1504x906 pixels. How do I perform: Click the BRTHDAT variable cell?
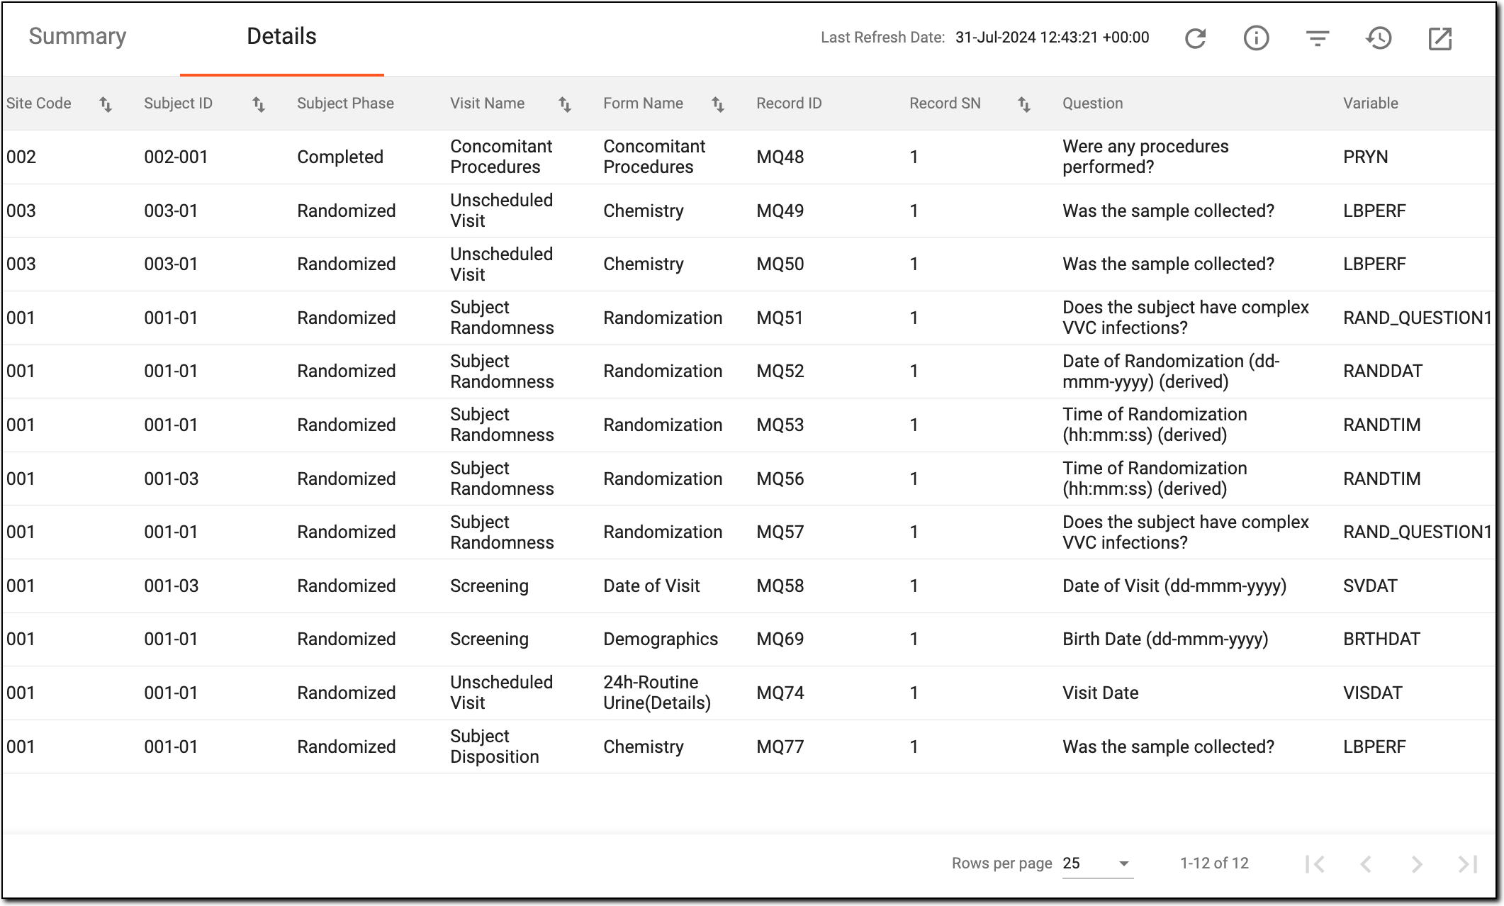pyautogui.click(x=1381, y=639)
